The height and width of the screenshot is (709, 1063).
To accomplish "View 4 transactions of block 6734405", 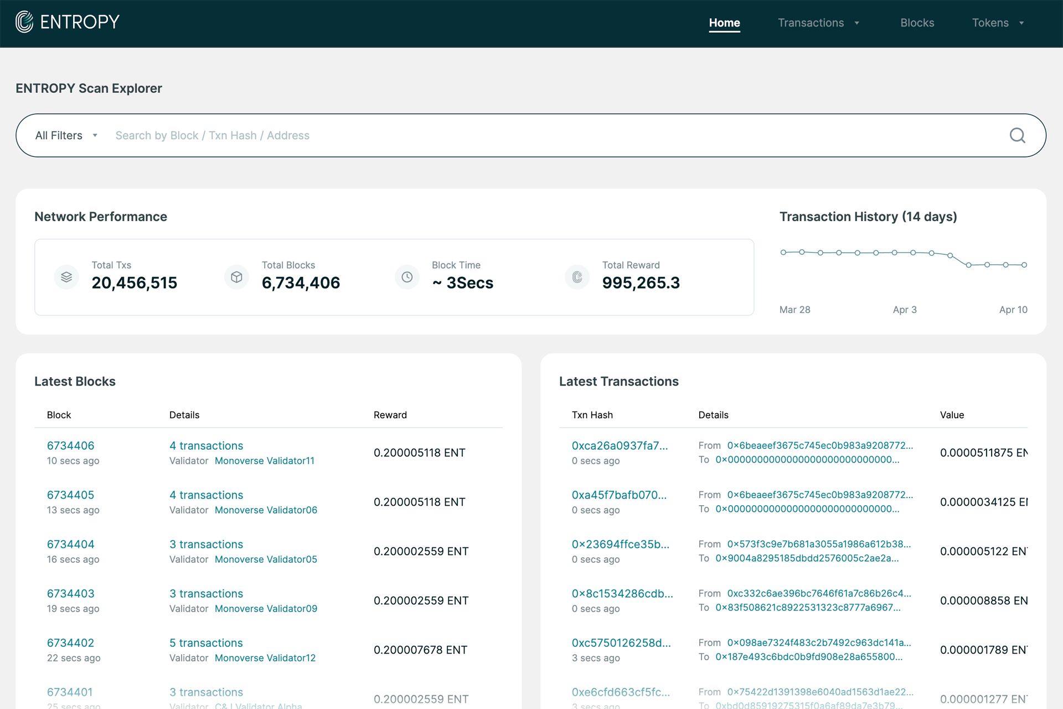I will point(206,495).
